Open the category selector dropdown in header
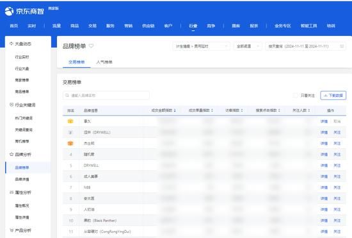The height and width of the screenshot is (238, 352). pyautogui.click(x=201, y=46)
